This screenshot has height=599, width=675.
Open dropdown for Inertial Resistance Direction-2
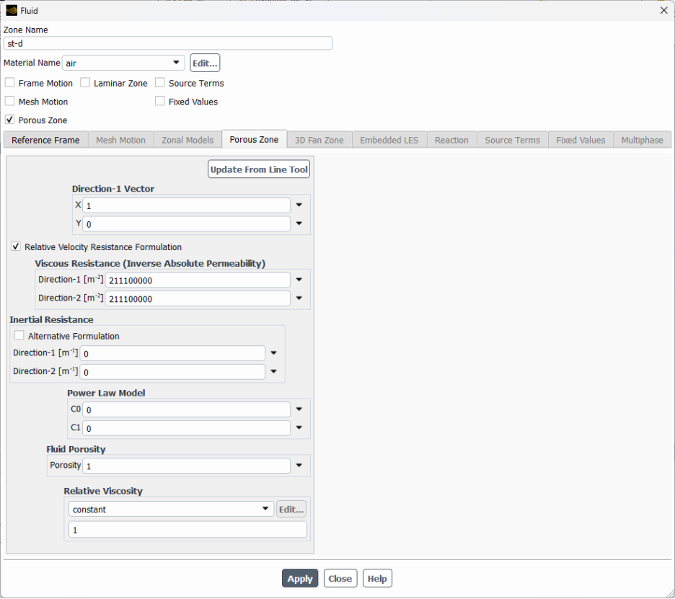pos(274,372)
